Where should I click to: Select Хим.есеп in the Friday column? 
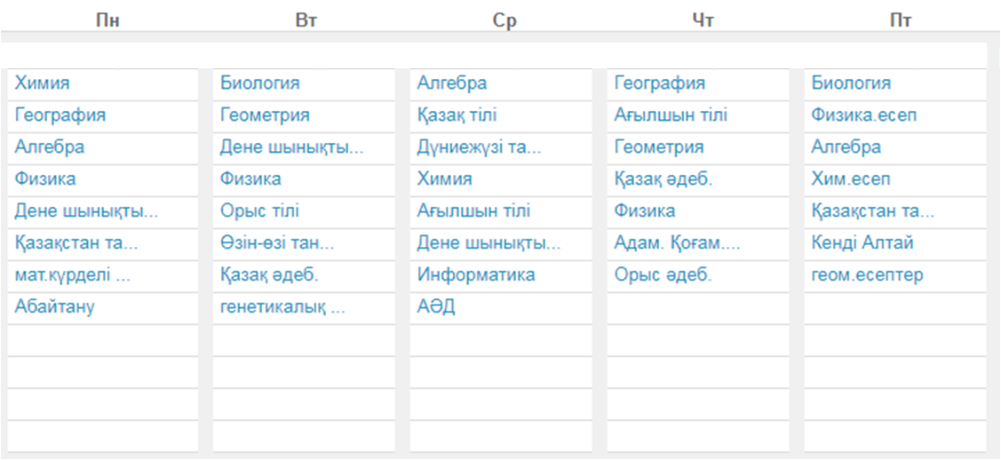pos(850,179)
